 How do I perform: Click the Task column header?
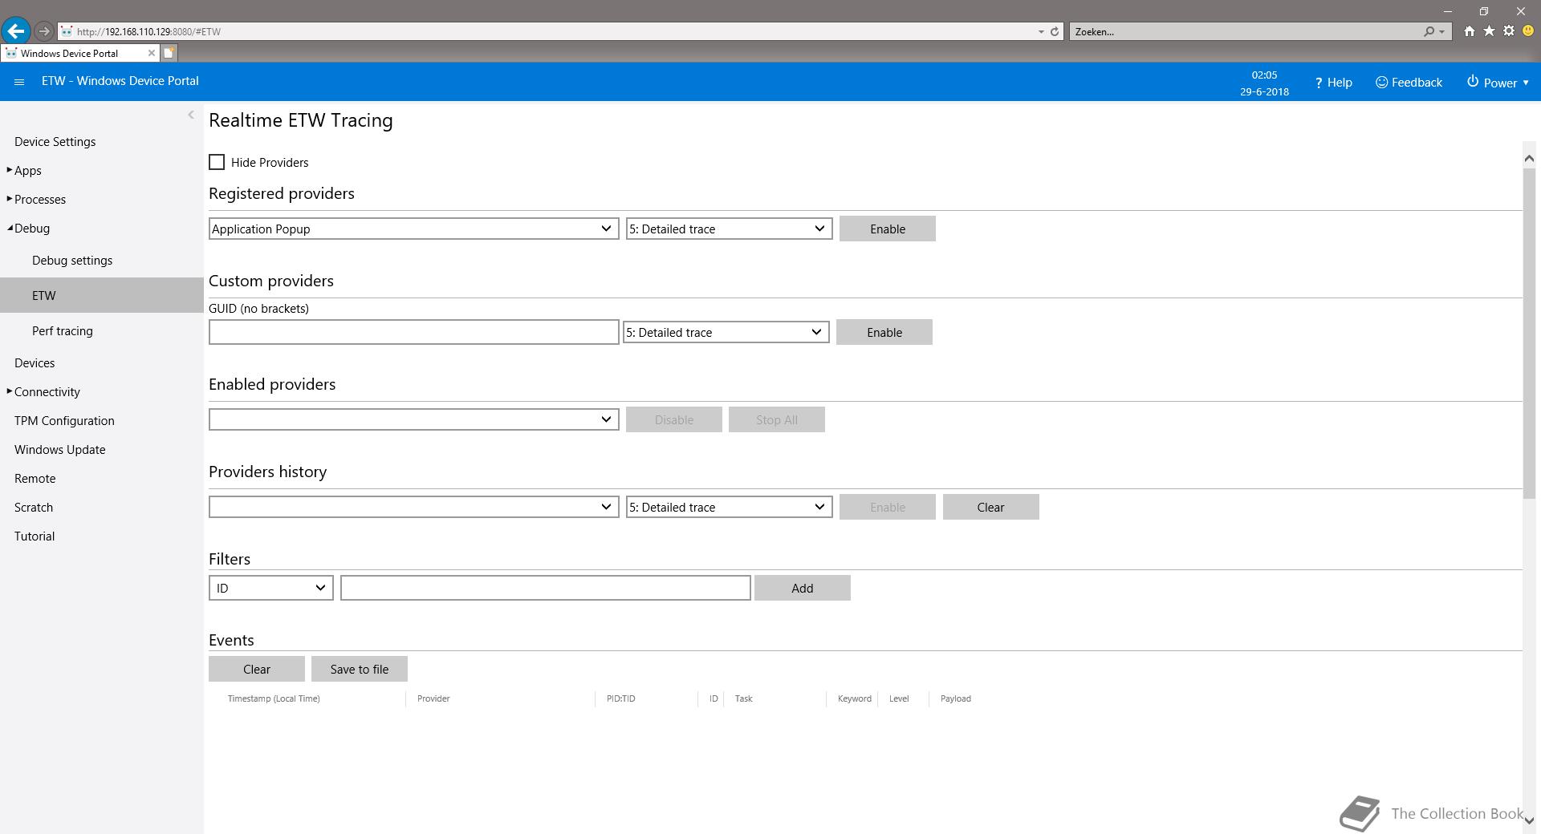point(744,698)
